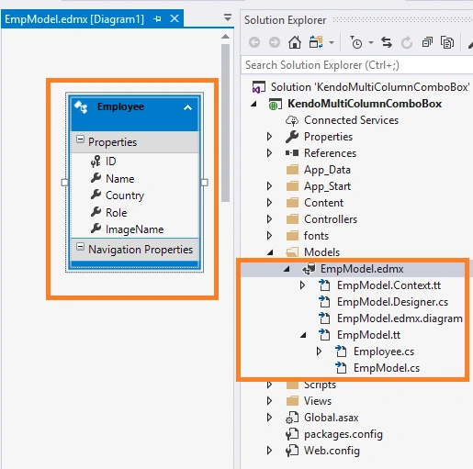Screen dimensions: 473x469
Task: Collapse the Employee entity with the chevron
Action: [187, 107]
